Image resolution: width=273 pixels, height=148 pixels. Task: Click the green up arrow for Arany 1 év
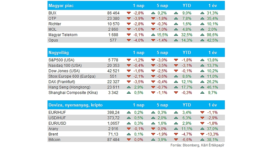[202, 129]
